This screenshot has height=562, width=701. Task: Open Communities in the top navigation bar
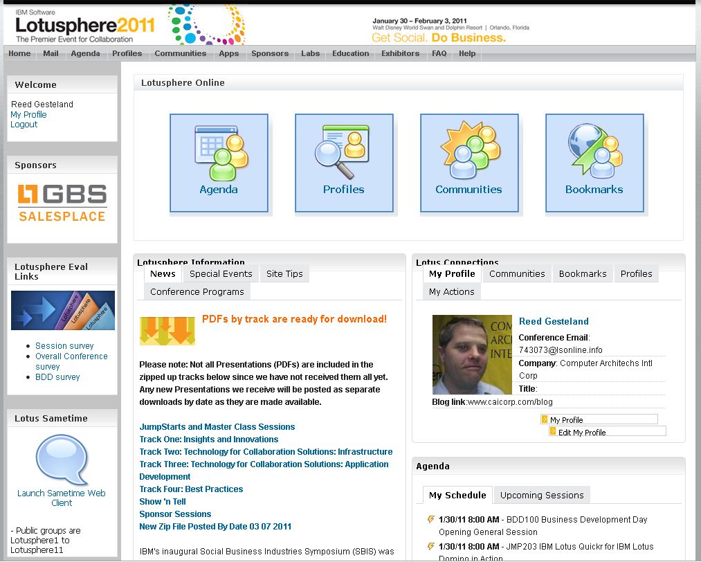[181, 53]
